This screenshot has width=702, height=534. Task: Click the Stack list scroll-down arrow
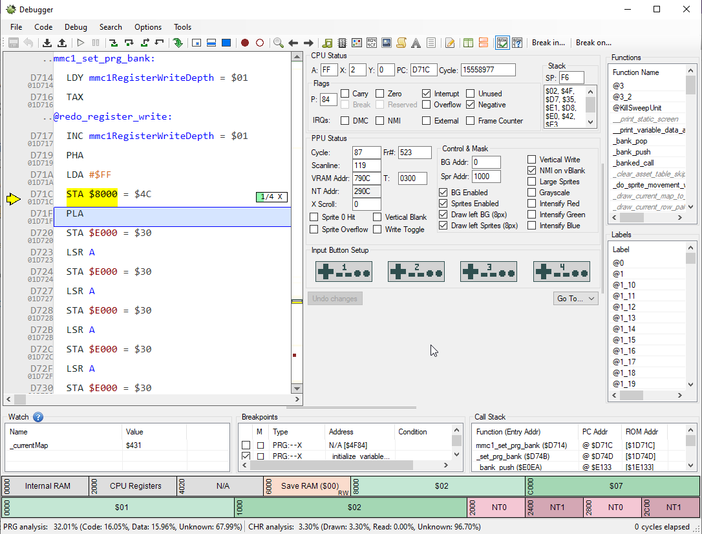coord(591,122)
